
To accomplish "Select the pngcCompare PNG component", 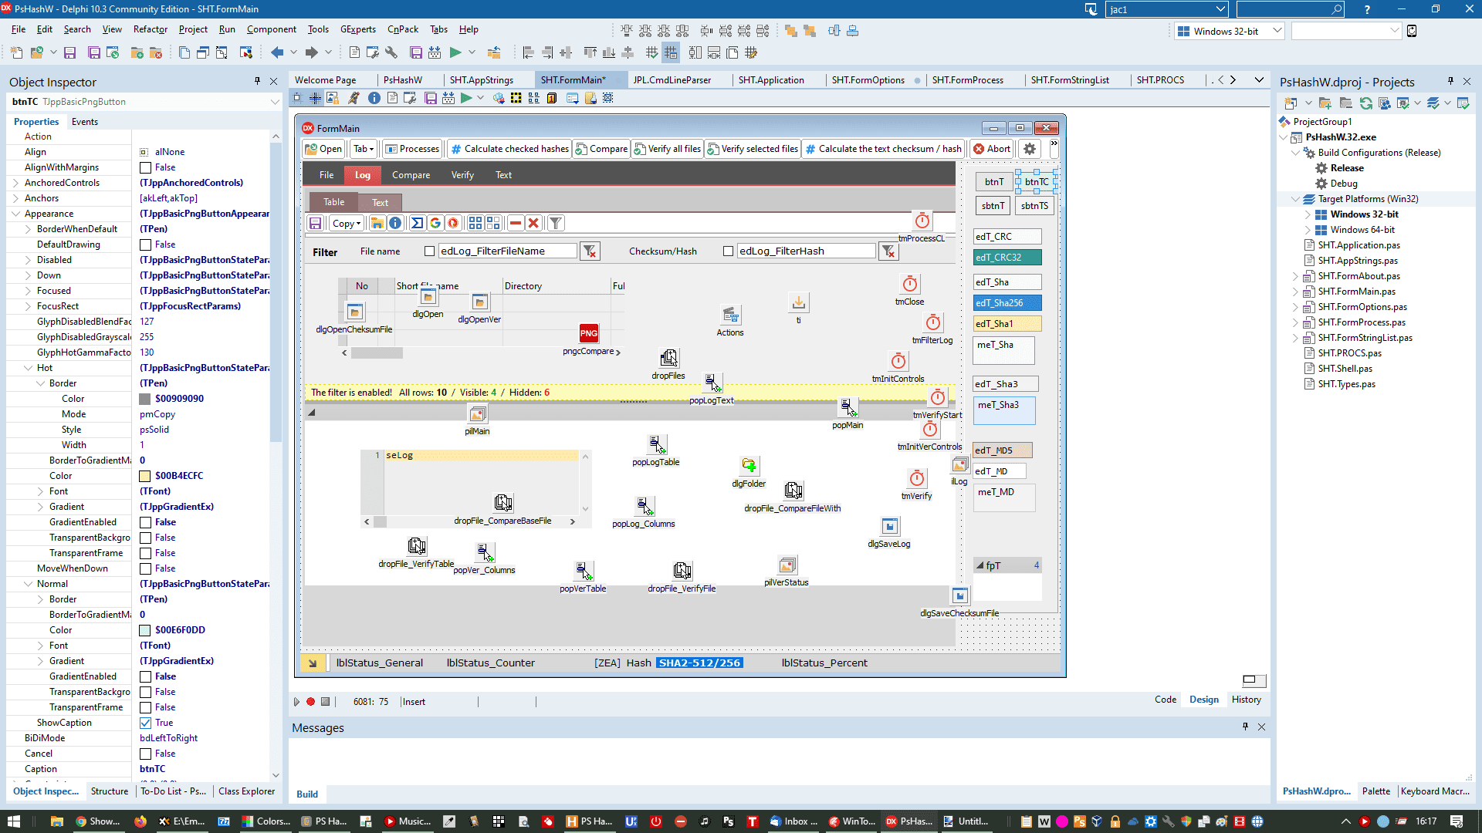I will 589,333.
